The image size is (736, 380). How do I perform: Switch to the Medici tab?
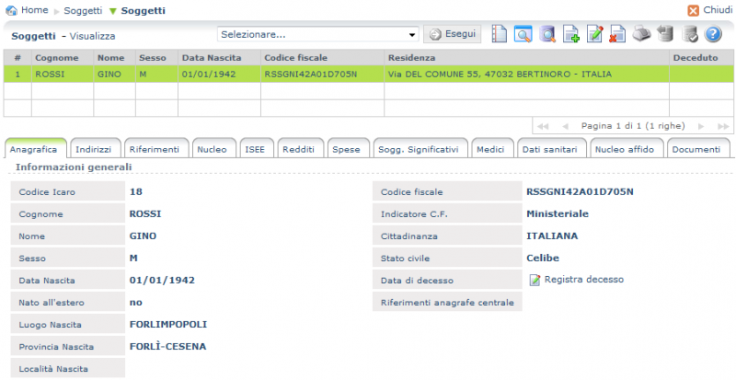point(490,150)
